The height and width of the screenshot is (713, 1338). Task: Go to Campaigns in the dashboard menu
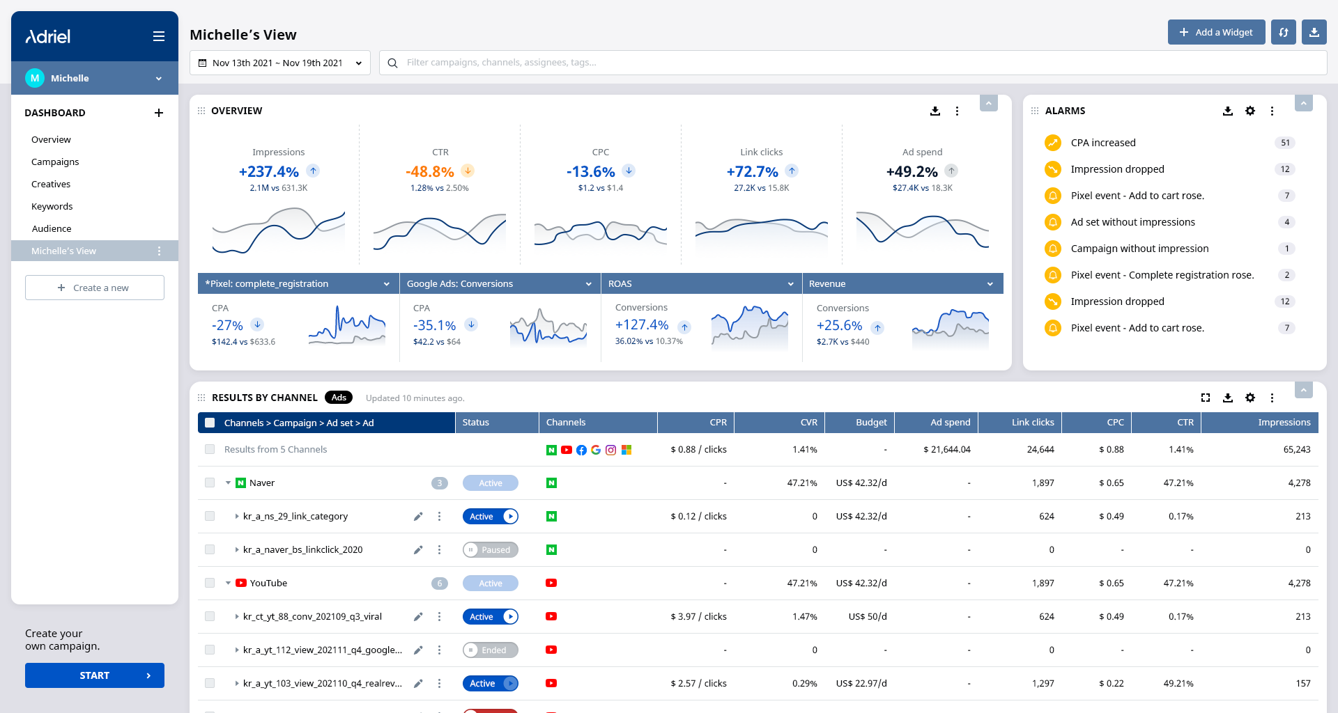click(55, 162)
